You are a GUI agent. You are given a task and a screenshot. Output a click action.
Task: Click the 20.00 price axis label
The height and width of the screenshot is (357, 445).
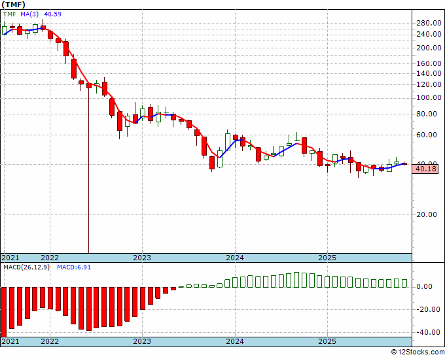[x=427, y=214]
